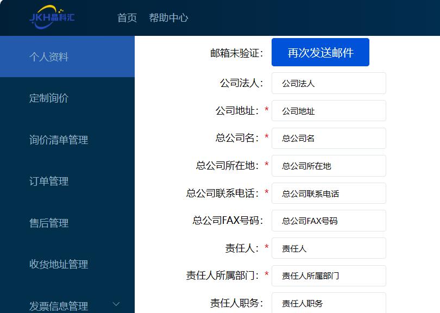Click the 总公司所在地 input field
Screen dimensions: 440x313
(x=329, y=166)
